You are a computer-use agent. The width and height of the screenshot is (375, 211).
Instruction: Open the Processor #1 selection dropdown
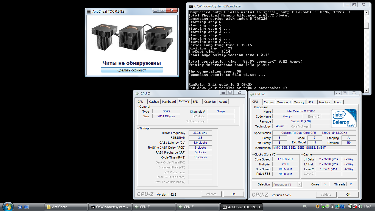pyautogui.click(x=287, y=185)
